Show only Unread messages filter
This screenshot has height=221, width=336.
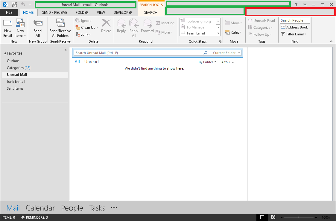91,62
